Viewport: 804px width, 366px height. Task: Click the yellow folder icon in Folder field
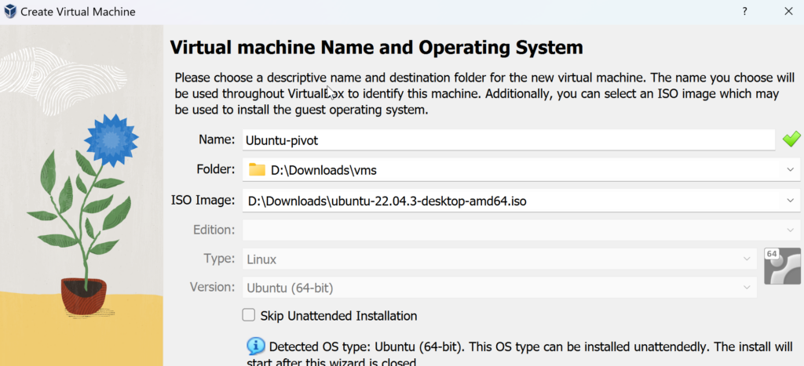257,170
